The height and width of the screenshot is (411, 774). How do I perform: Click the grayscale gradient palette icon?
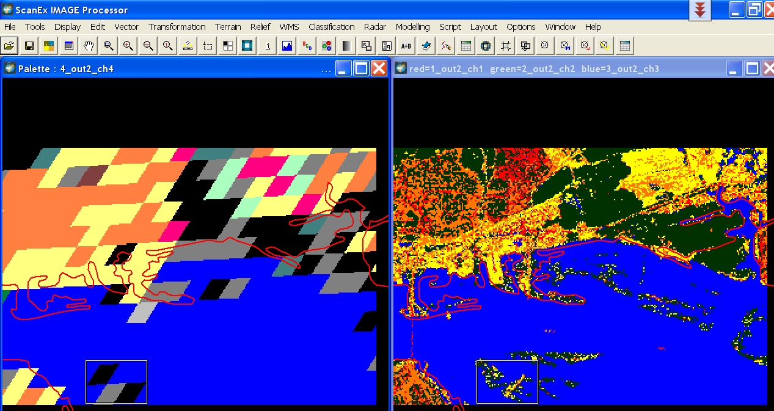tap(346, 46)
